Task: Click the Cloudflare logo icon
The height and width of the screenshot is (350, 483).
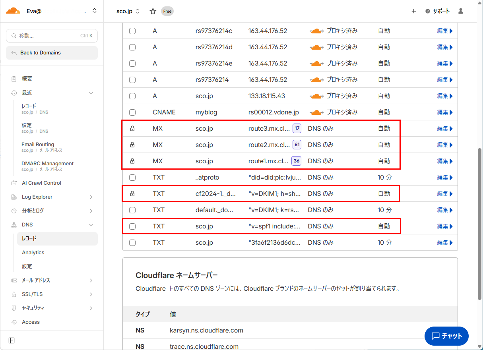Action: tap(13, 11)
